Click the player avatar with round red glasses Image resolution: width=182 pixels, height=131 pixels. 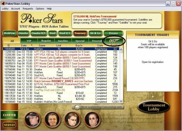[93, 120]
